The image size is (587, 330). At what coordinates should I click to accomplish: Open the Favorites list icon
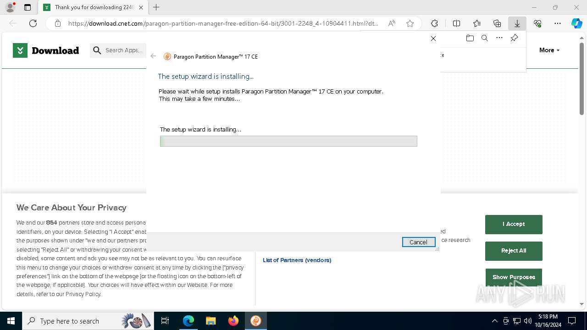[x=477, y=23]
